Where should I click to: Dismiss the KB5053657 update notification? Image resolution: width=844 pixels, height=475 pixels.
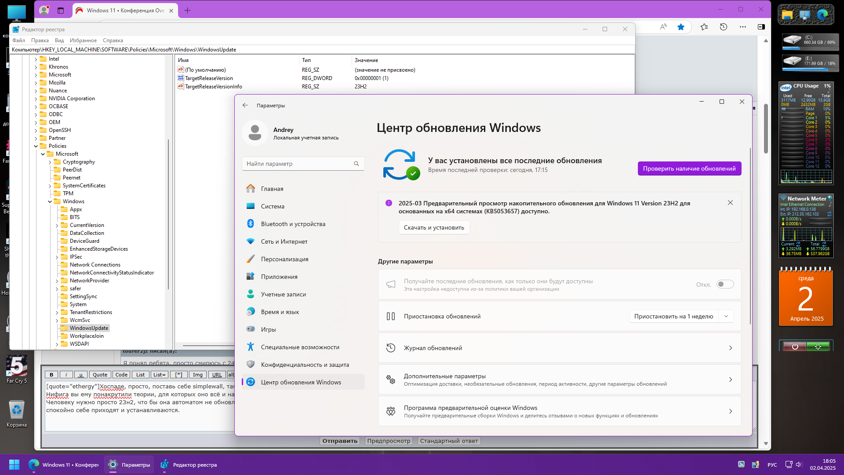pos(730,203)
